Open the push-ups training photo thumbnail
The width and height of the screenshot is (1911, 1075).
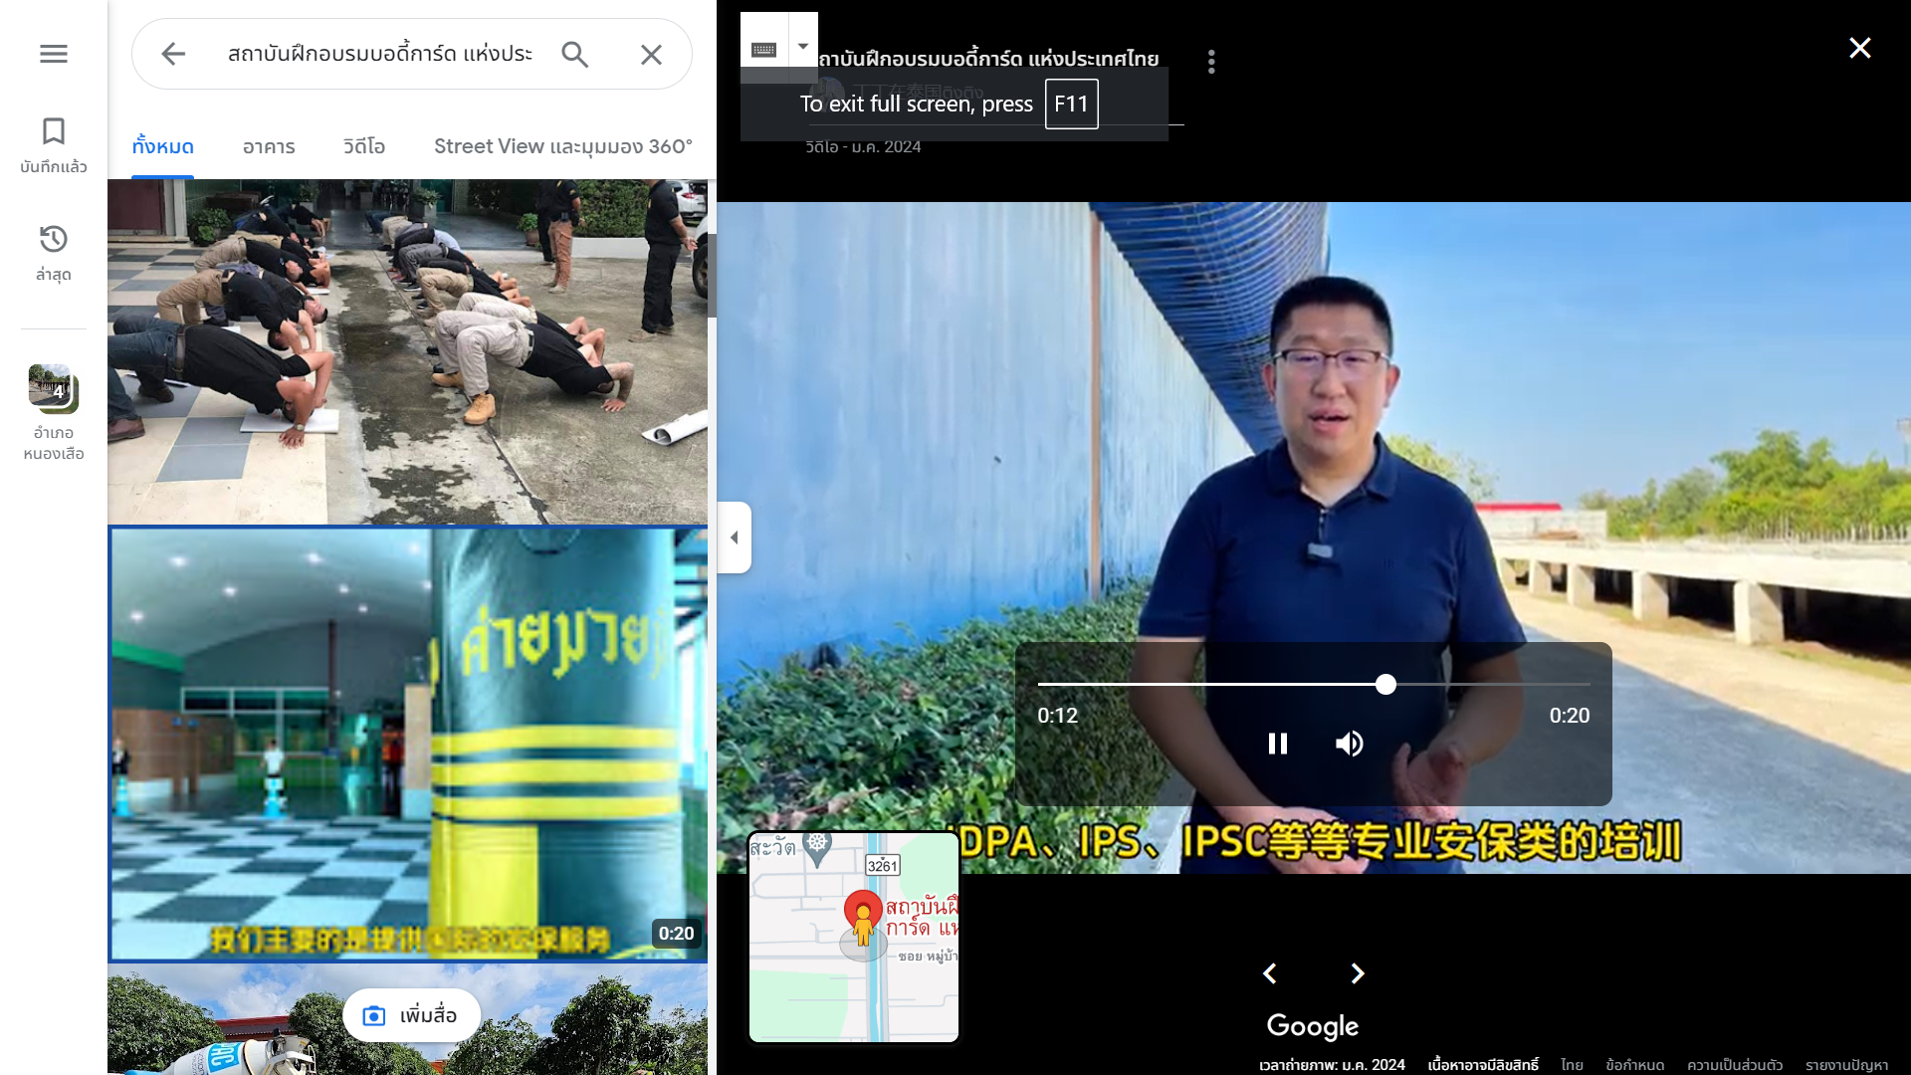pos(408,350)
